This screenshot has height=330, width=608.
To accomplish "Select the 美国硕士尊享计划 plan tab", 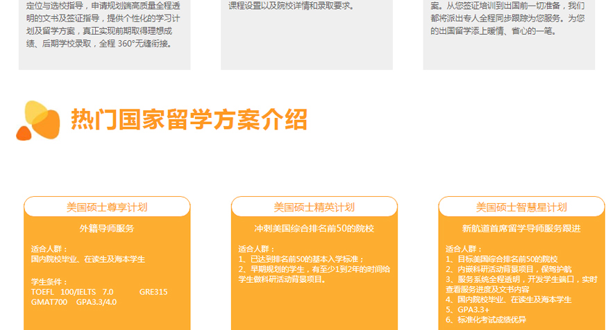I will click(x=106, y=207).
